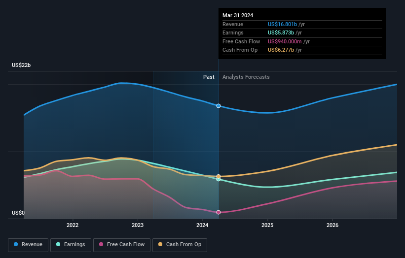The width and height of the screenshot is (405, 258).
Task: Toggle the Earnings legend button
Action: (x=71, y=245)
